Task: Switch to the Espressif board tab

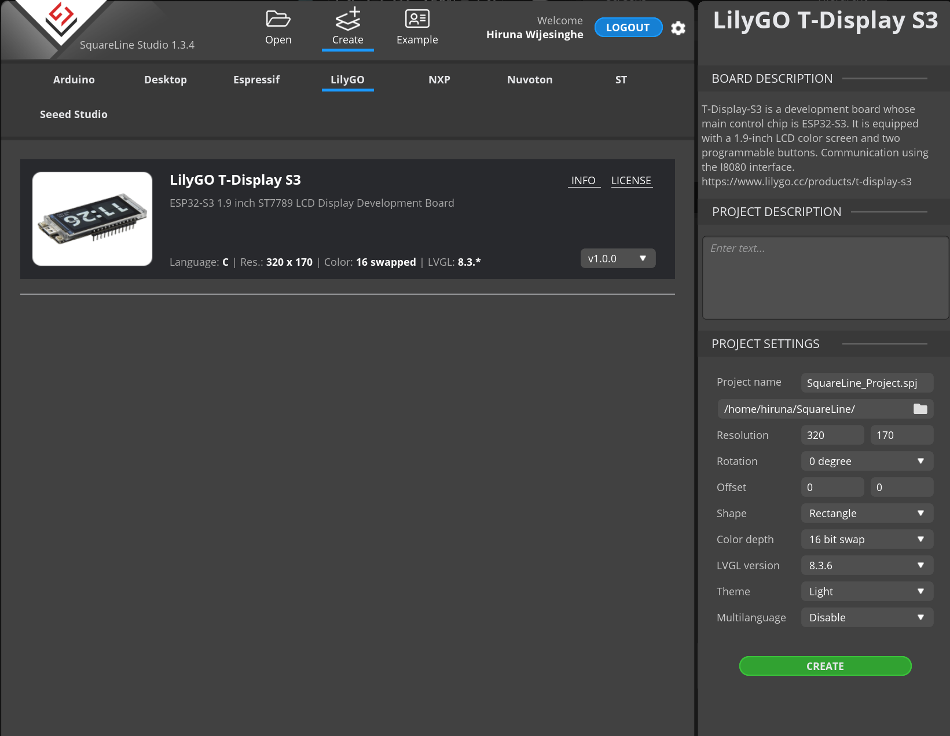Action: pos(256,80)
